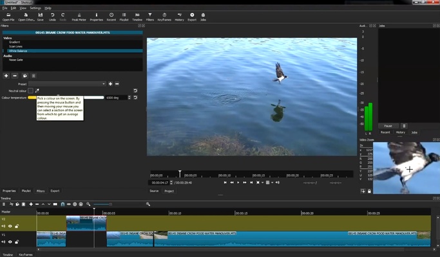Click the timeline Paste icon

coord(24,204)
